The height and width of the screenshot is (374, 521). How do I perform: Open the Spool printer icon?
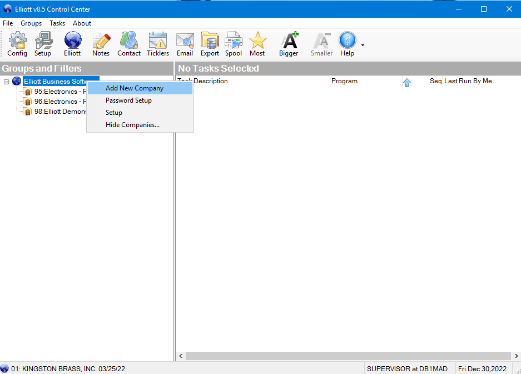tap(234, 44)
